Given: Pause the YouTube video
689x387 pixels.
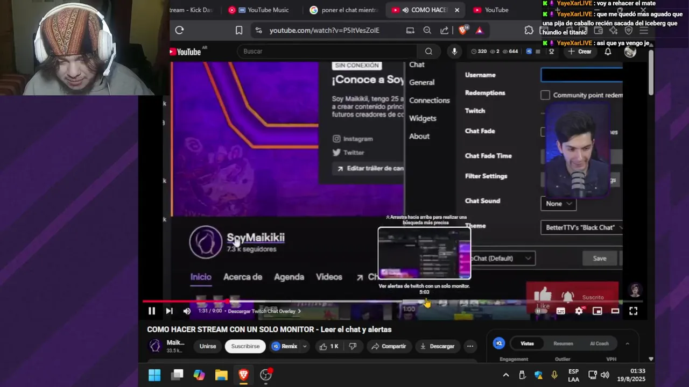Looking at the screenshot, I should (x=152, y=311).
